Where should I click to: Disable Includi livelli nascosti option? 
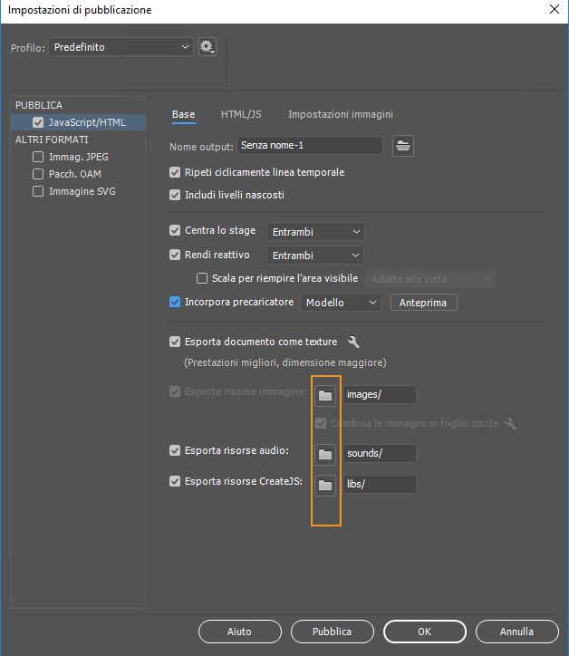pyautogui.click(x=175, y=195)
